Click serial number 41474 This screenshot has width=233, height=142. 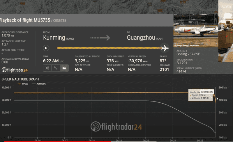tap(181, 71)
